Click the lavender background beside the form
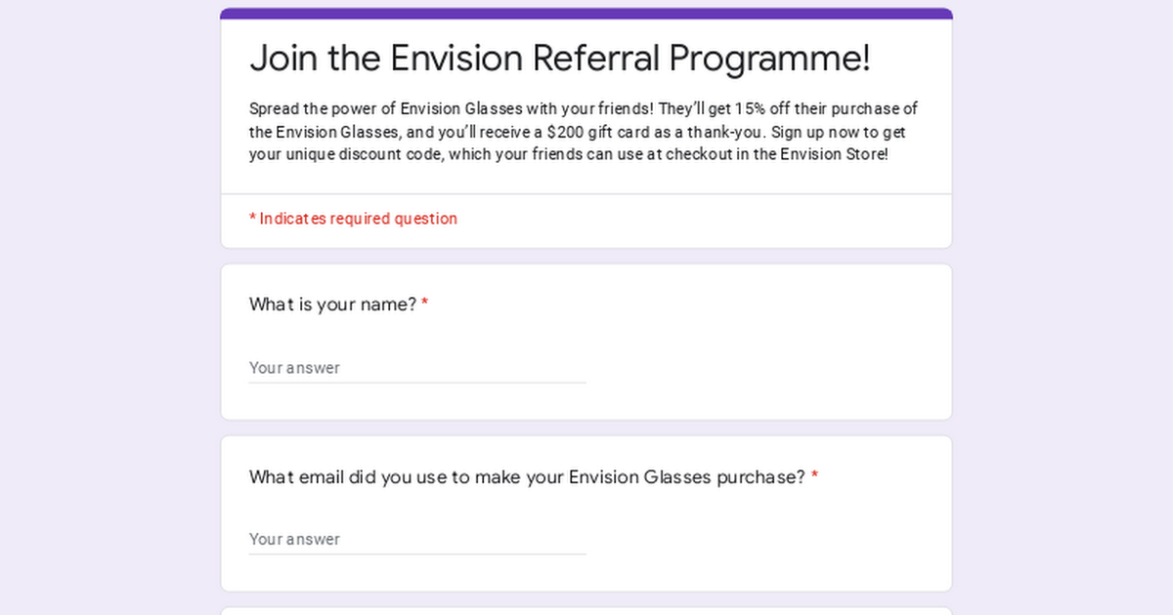This screenshot has width=1173, height=615. (x=108, y=312)
